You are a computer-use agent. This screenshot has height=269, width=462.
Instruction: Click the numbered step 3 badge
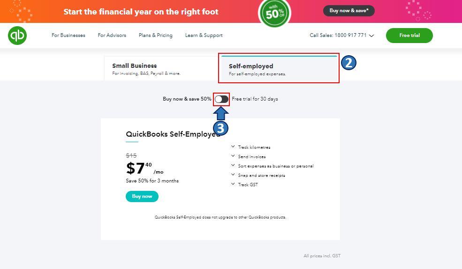pyautogui.click(x=221, y=128)
